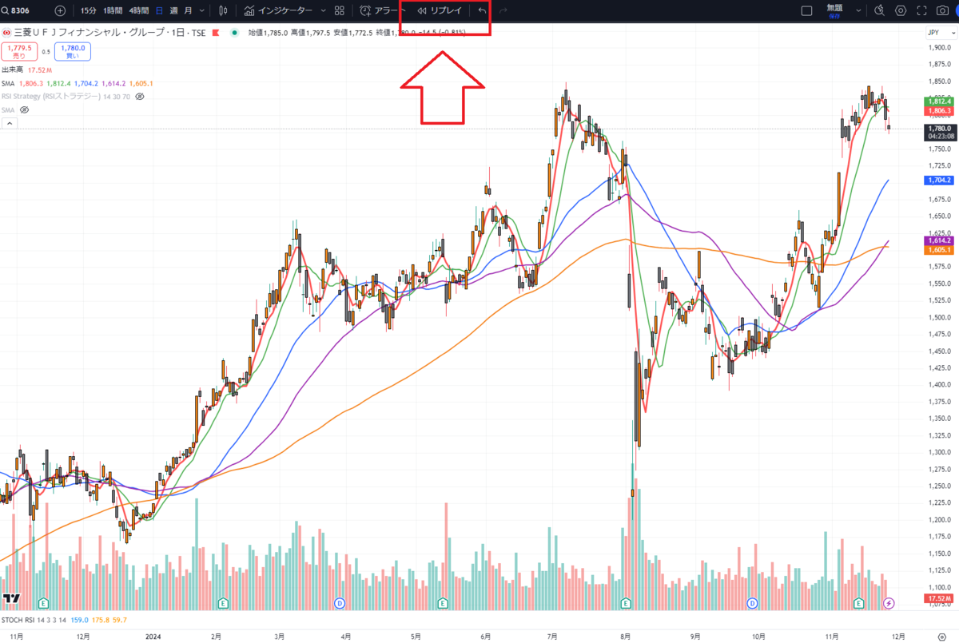Open the candlestick chart type selector
Screen dimensions: 959x643
223,10
